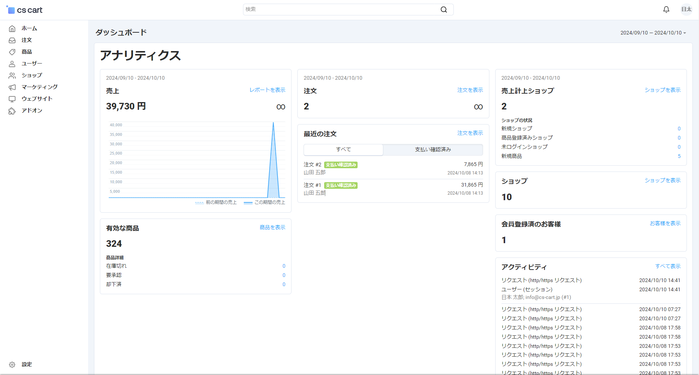Click the Add-ons puzzle piece icon

tap(12, 111)
